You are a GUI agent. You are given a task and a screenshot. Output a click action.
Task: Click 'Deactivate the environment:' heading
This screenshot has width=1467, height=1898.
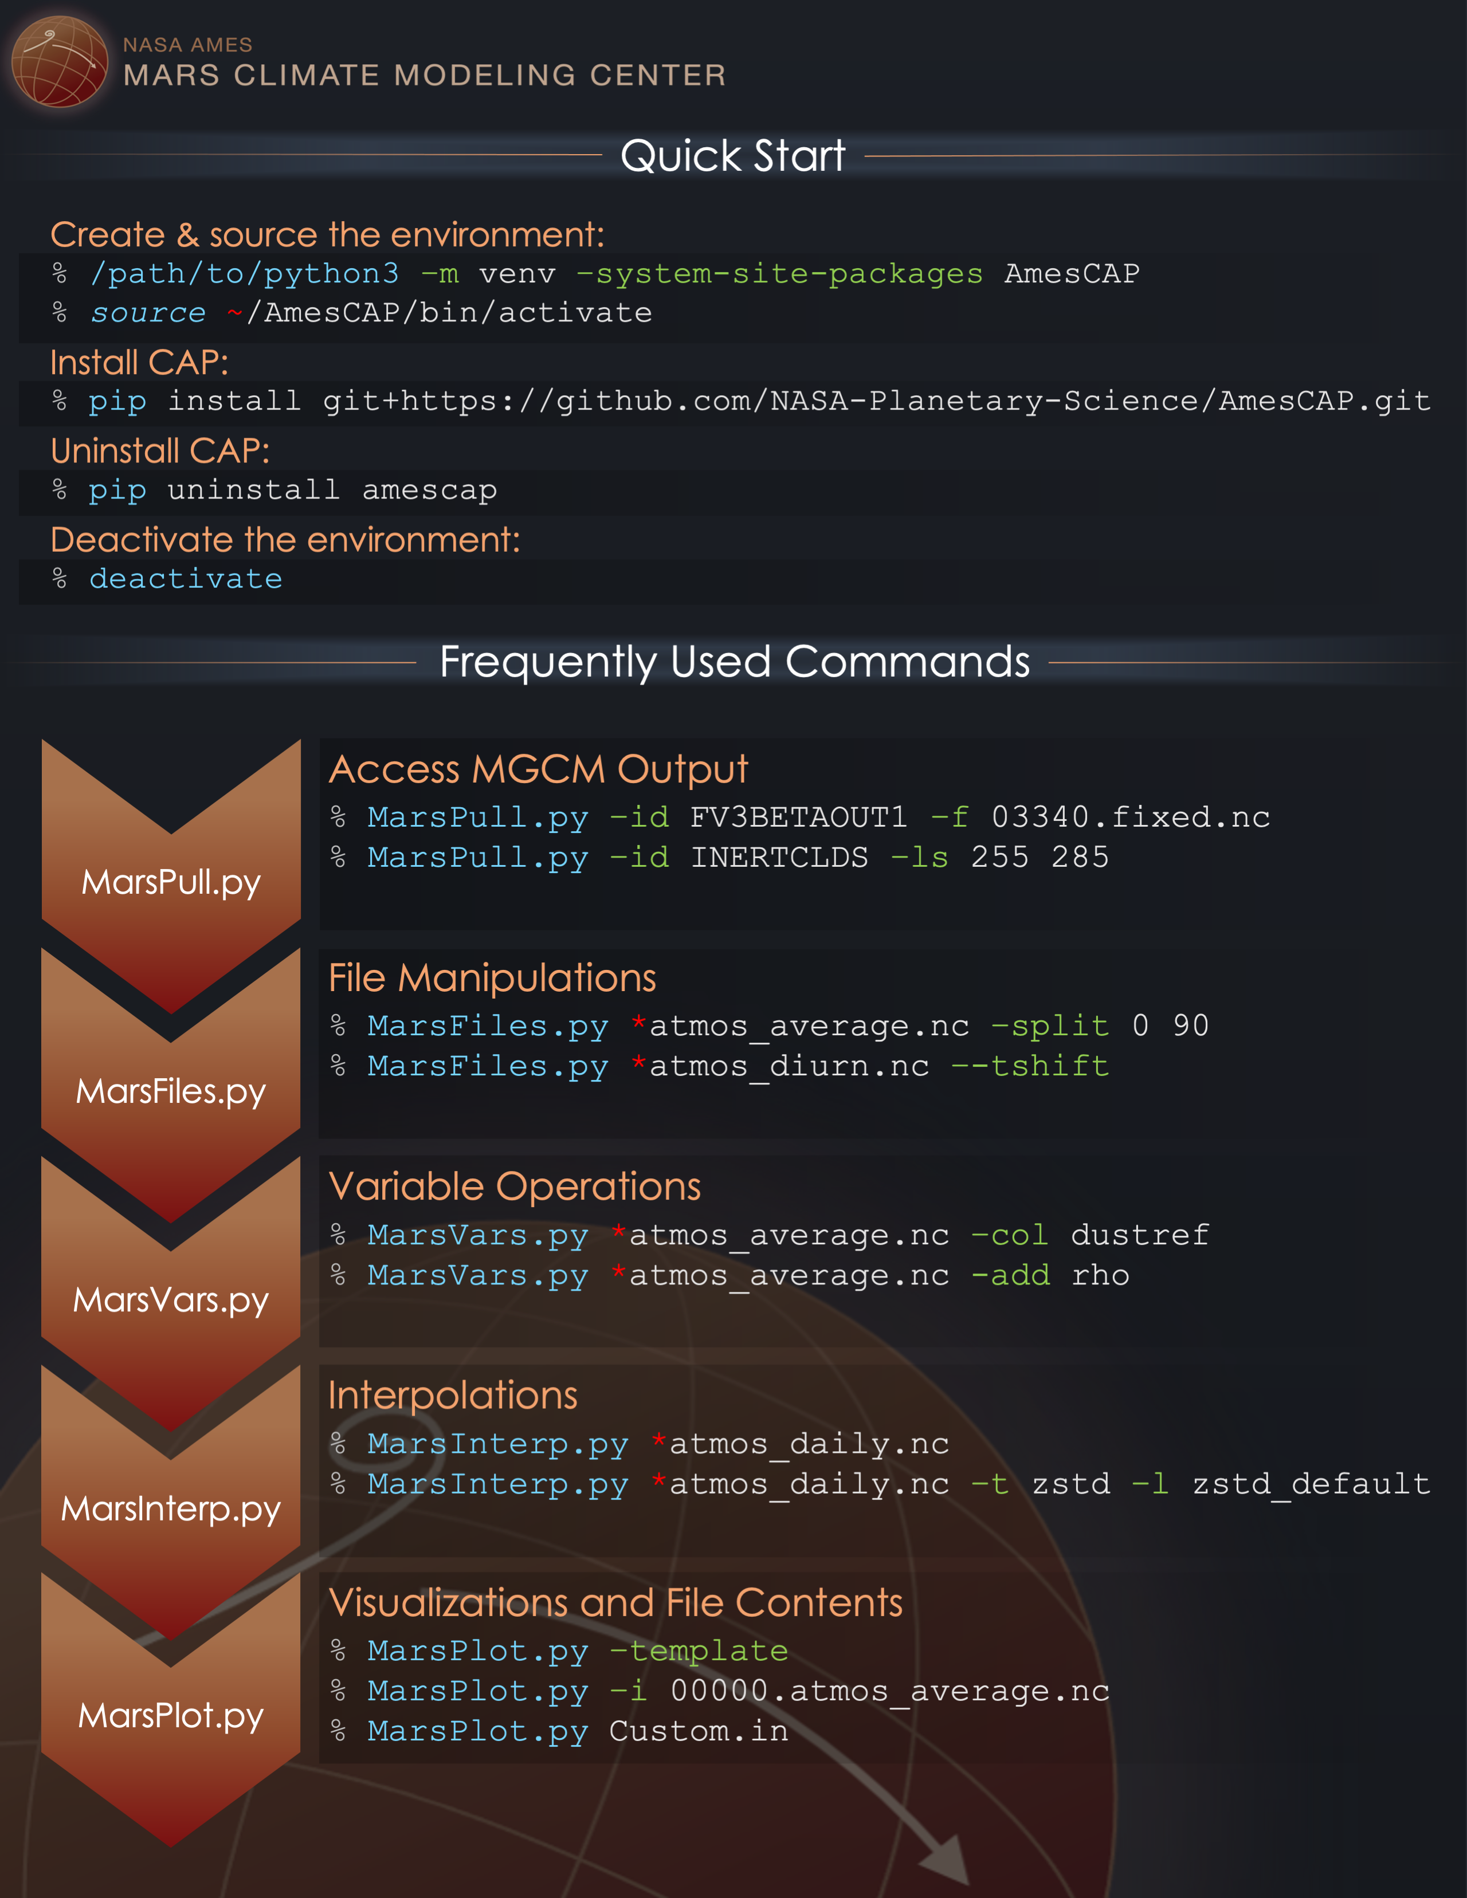tap(285, 541)
